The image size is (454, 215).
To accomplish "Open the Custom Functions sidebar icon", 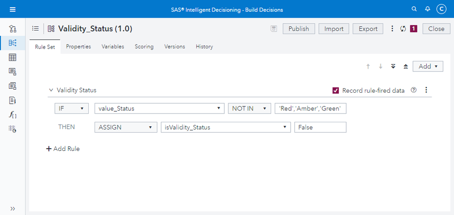I will point(13,115).
